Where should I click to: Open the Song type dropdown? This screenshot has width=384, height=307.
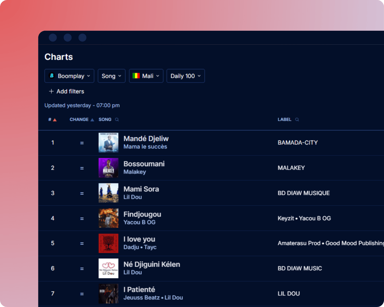pos(112,76)
